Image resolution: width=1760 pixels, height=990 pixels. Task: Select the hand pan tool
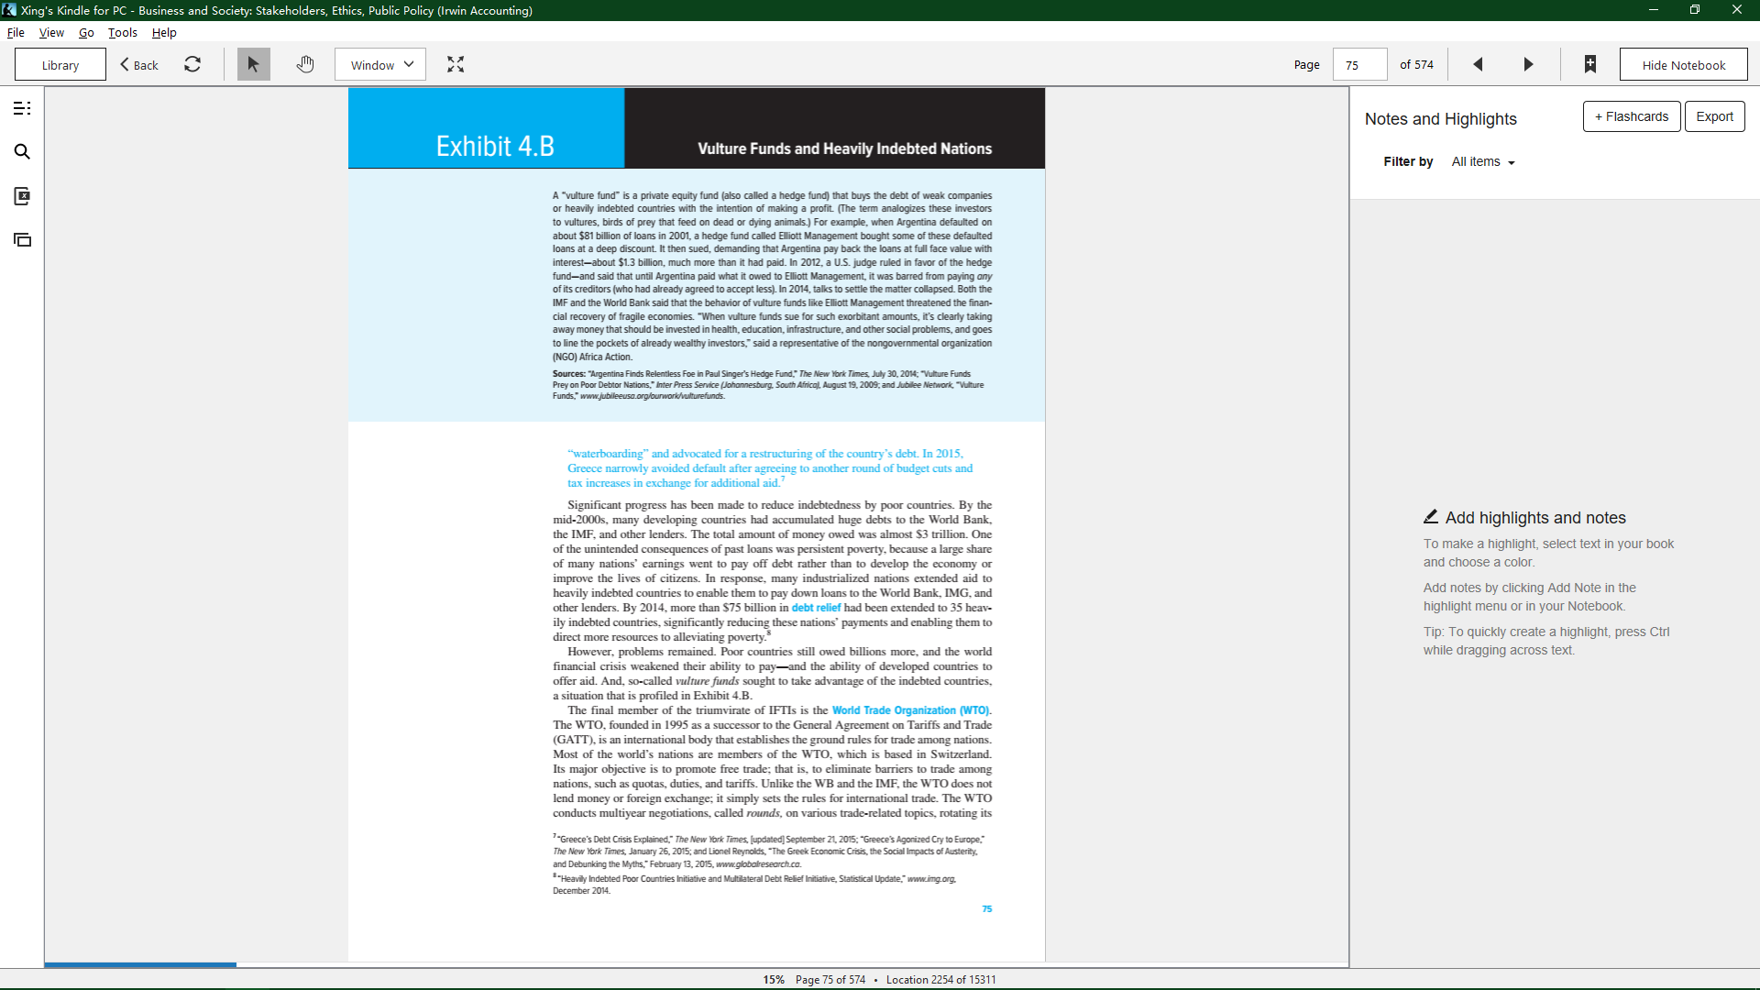[x=305, y=64]
